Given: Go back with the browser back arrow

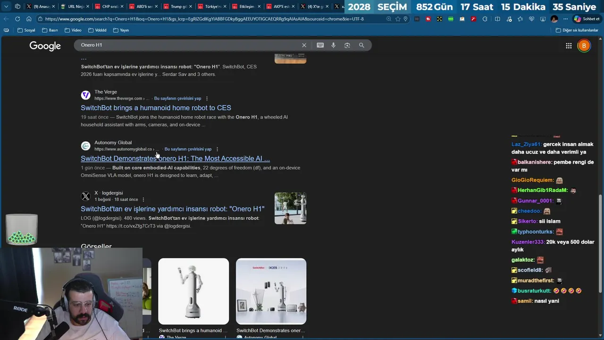Looking at the screenshot, I should click(6, 19).
